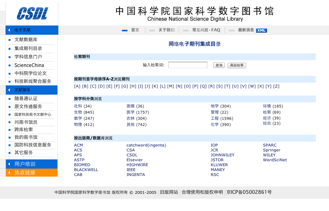This screenshot has height=211, width=329.
Task: Expand the 用户培训 sidebar section
Action: coord(25,164)
